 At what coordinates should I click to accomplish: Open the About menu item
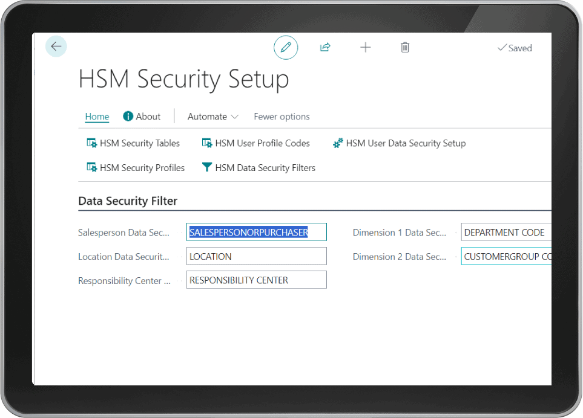coord(142,117)
